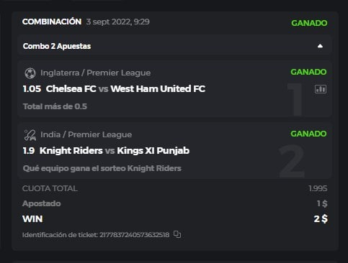Screen dimensions: 348x263
Task: Click Total más de 0.5 selection
Action: 55,106
